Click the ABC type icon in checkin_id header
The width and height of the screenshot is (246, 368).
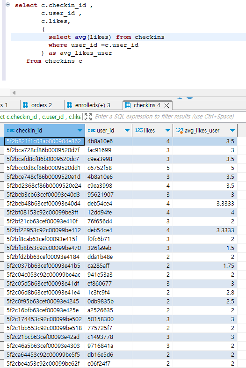[x=11, y=131]
